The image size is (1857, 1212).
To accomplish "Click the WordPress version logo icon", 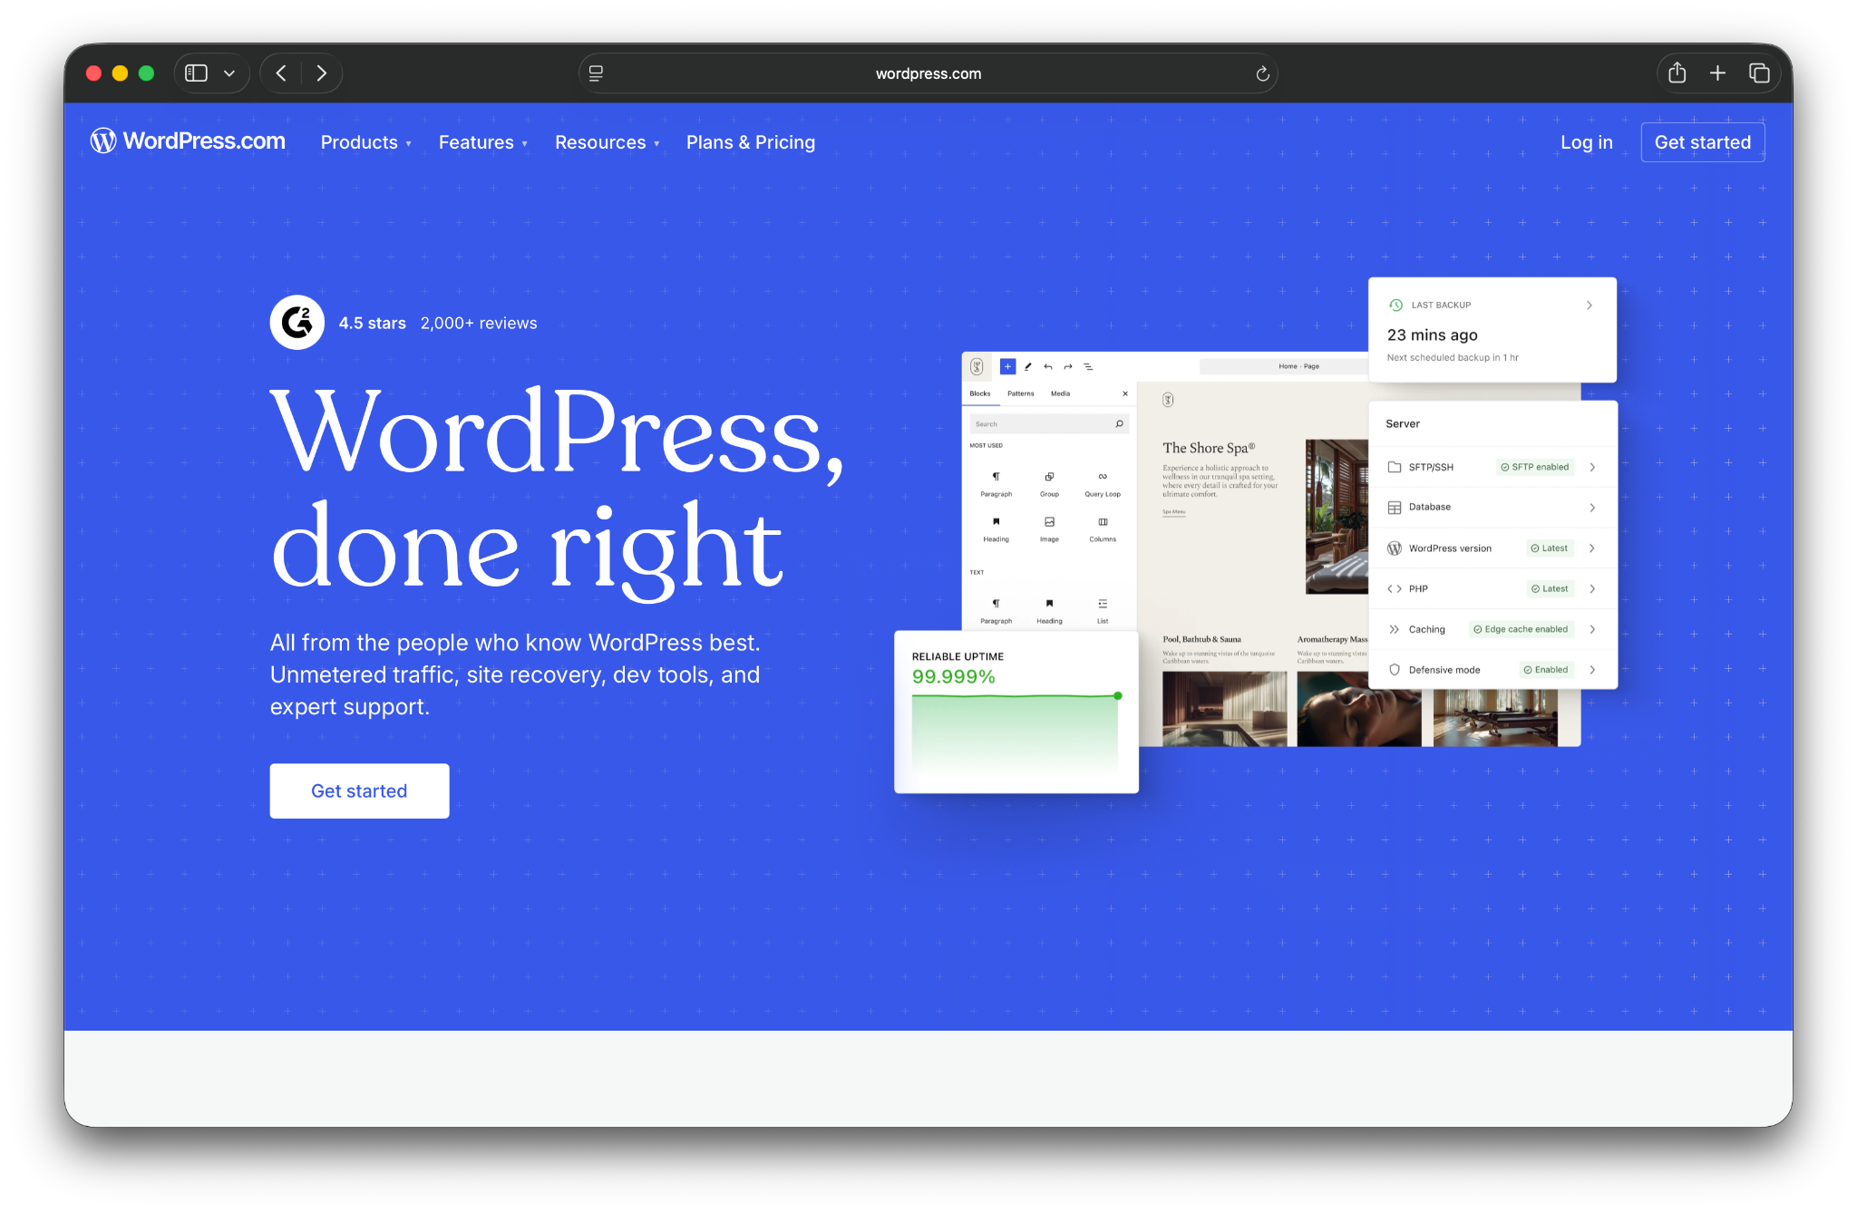I will tap(1395, 548).
